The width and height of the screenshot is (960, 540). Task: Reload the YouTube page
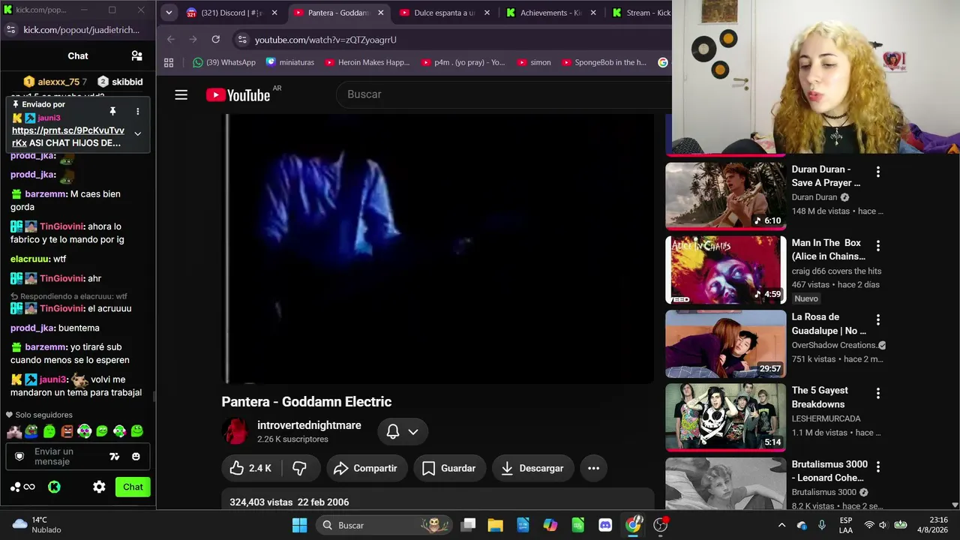[x=216, y=39]
